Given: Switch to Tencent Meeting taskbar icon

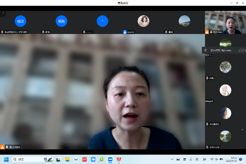Looking at the screenshot, I should click(110, 159).
